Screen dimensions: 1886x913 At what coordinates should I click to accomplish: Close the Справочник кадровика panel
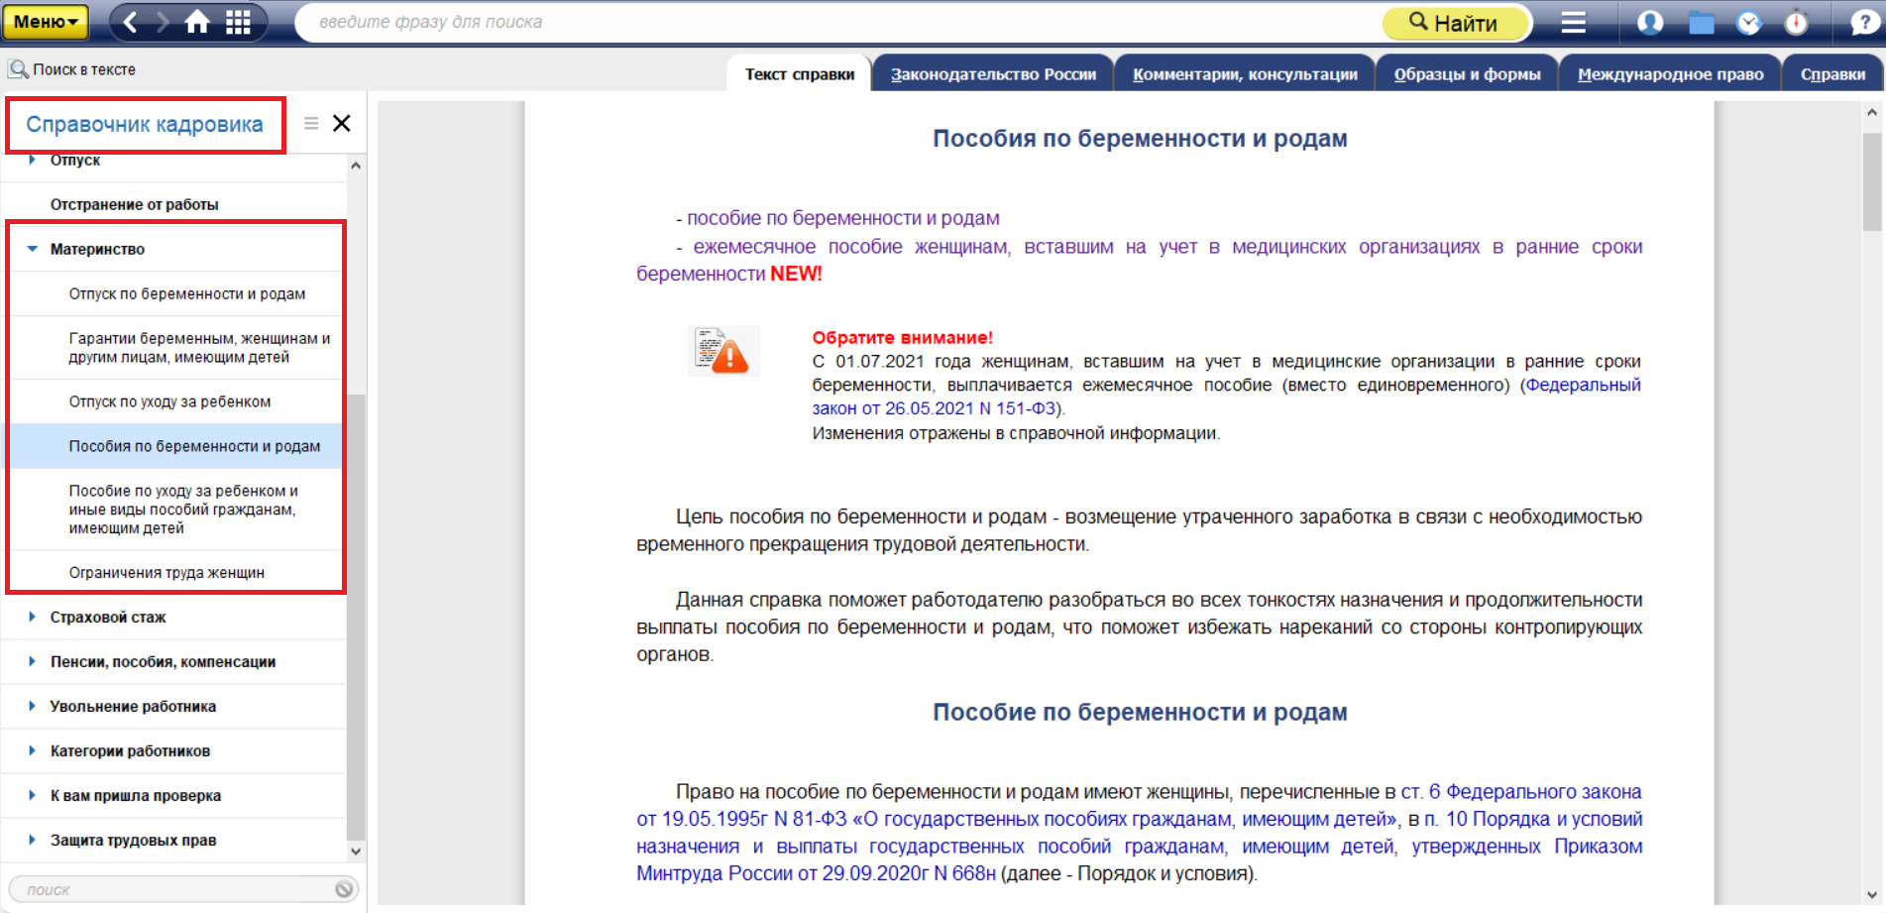pos(342,123)
